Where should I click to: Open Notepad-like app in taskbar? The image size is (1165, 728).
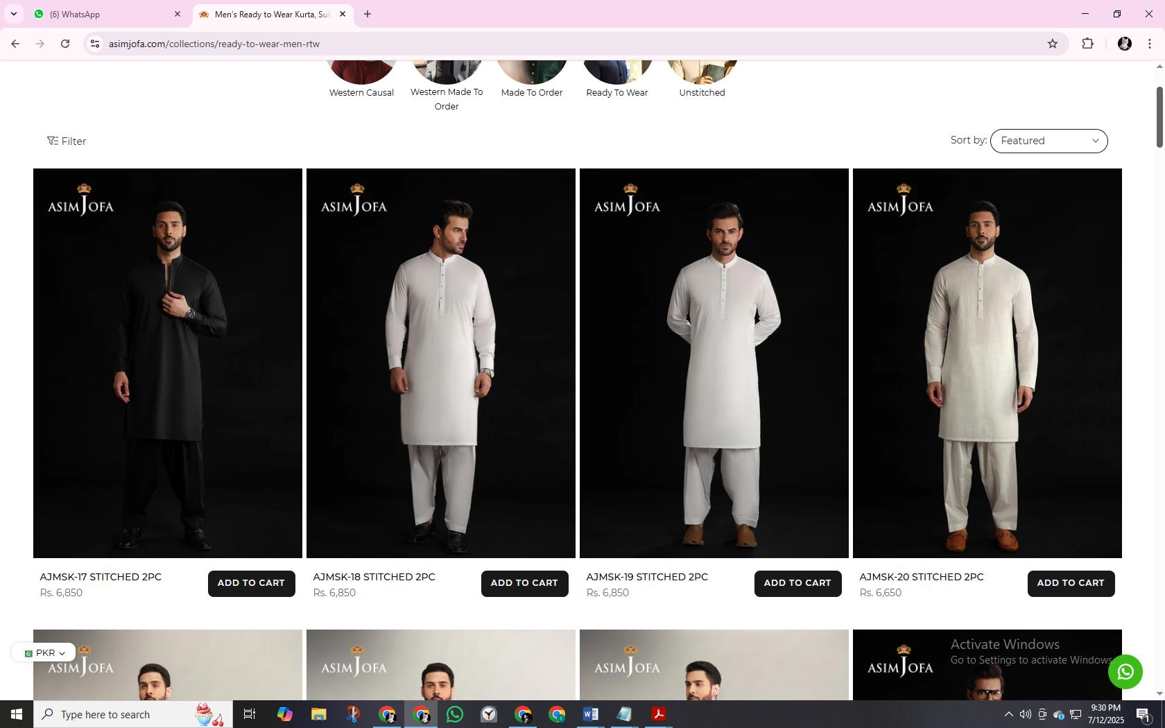625,714
